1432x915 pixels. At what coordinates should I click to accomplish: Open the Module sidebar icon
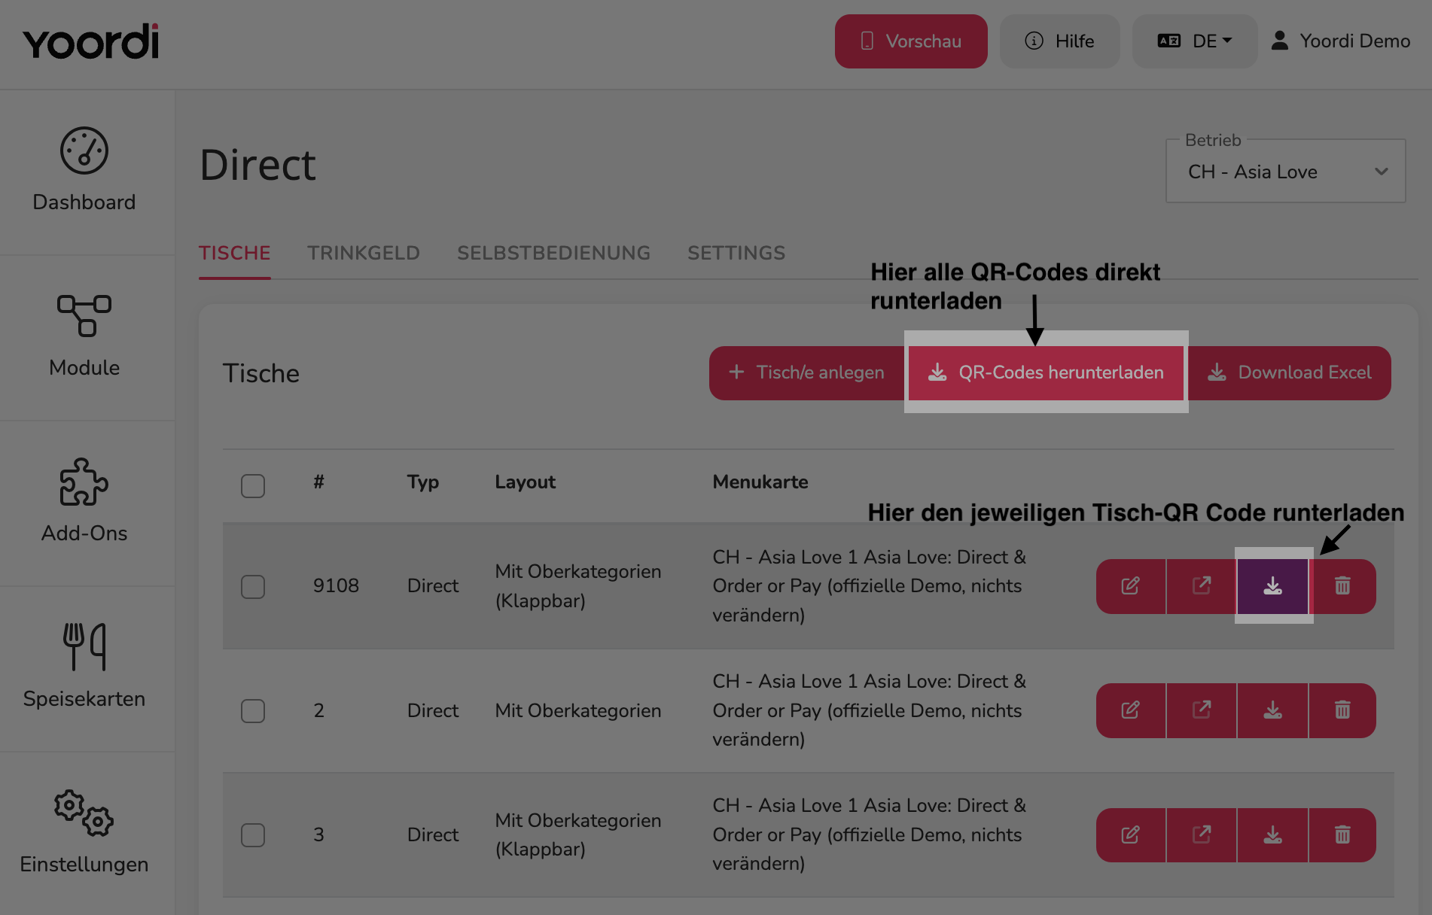pyautogui.click(x=84, y=316)
